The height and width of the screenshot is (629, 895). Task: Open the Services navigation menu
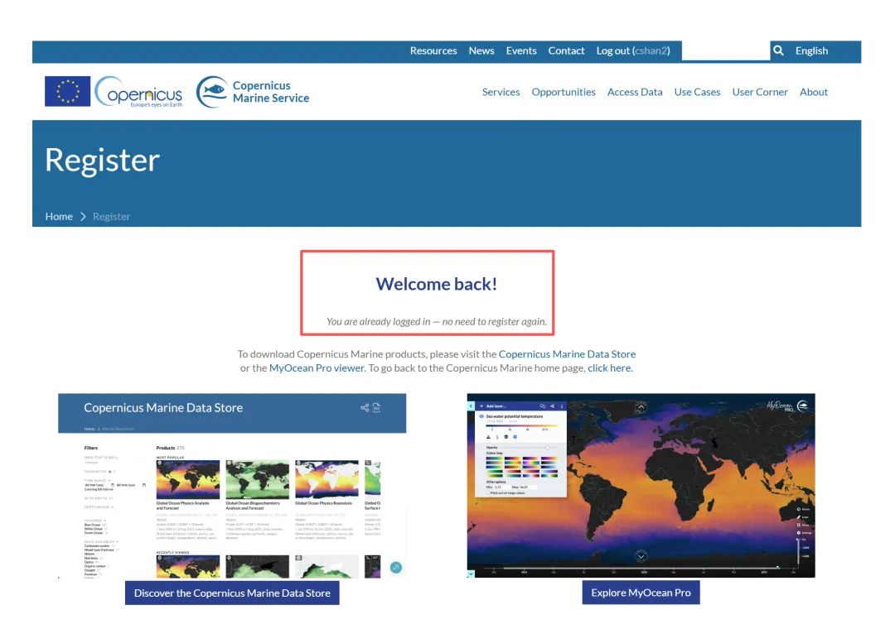coord(501,92)
